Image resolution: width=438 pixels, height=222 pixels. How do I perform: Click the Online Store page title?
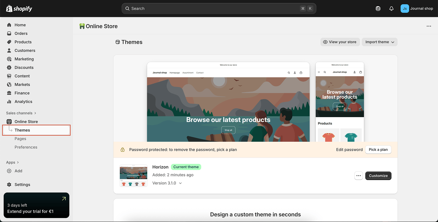coord(102,26)
